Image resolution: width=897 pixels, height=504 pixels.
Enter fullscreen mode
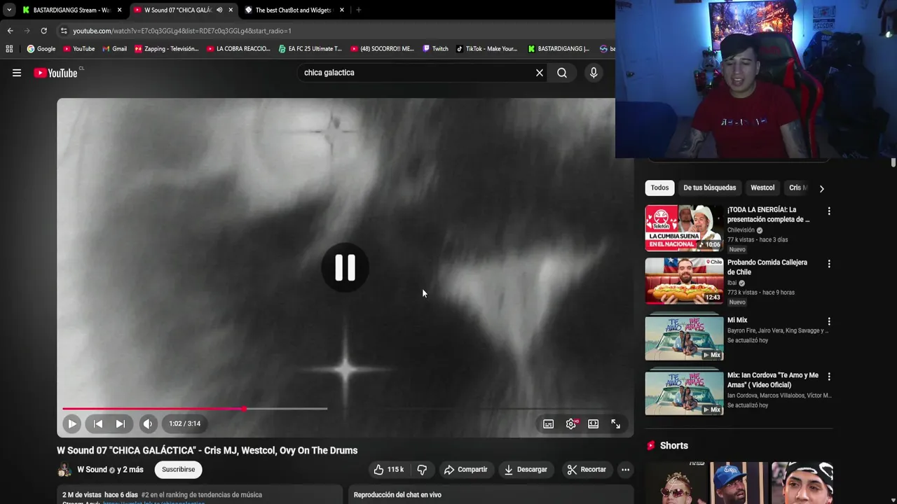[615, 423]
